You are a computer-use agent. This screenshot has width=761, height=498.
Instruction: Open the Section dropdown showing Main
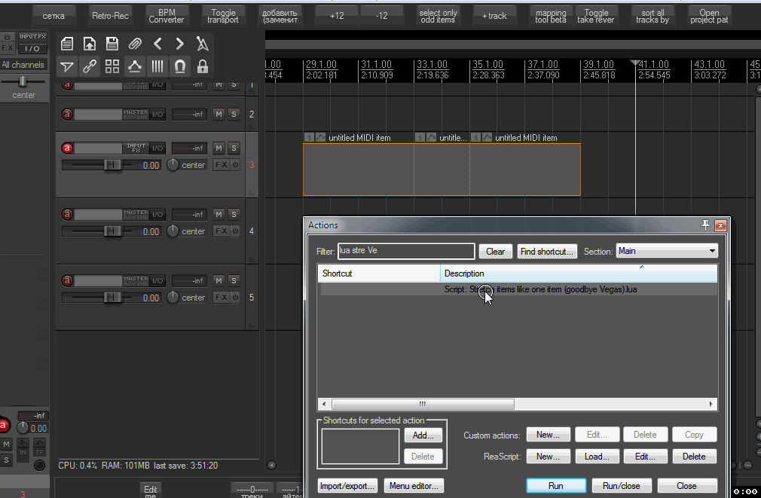tap(666, 251)
